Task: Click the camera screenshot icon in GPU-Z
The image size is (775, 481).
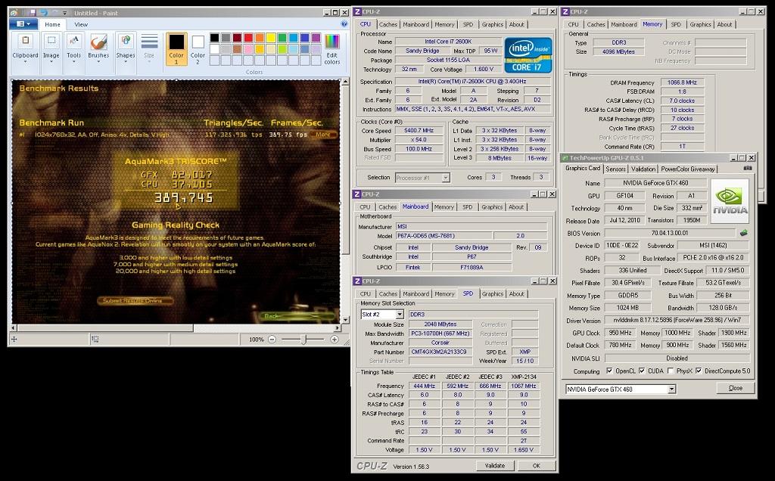Action: coord(747,168)
